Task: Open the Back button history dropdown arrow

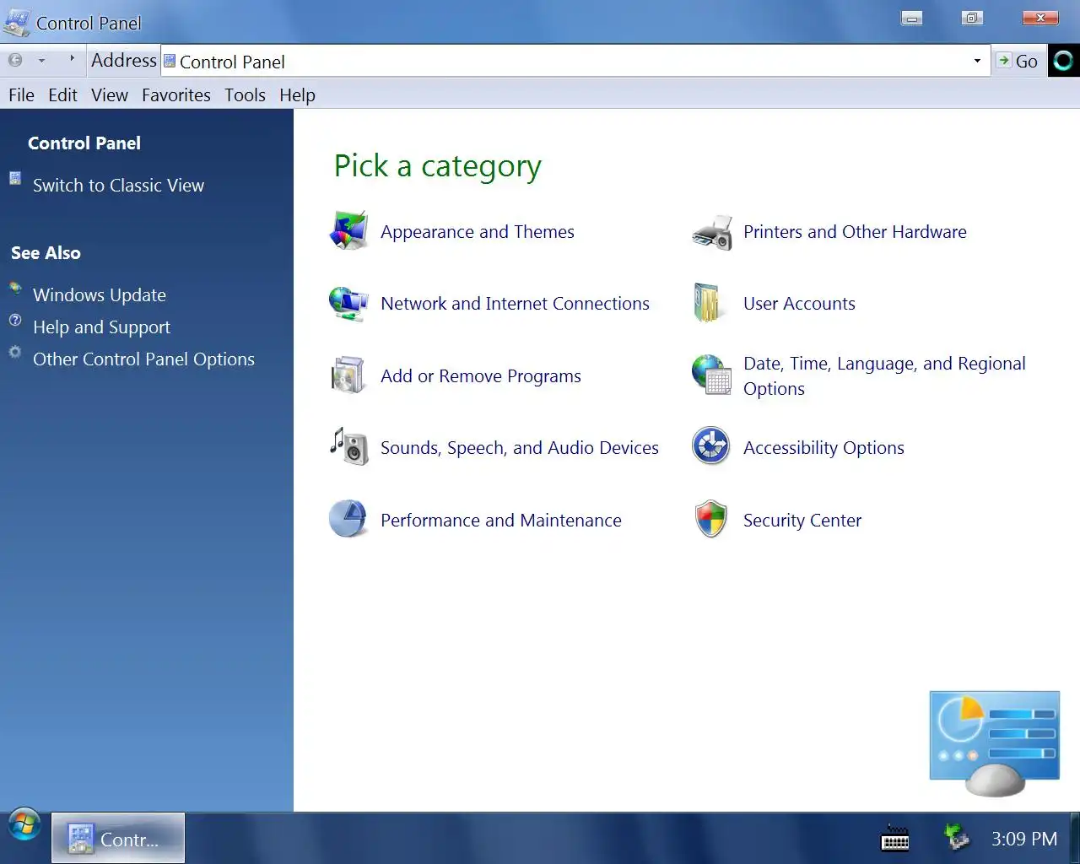Action: (x=41, y=61)
